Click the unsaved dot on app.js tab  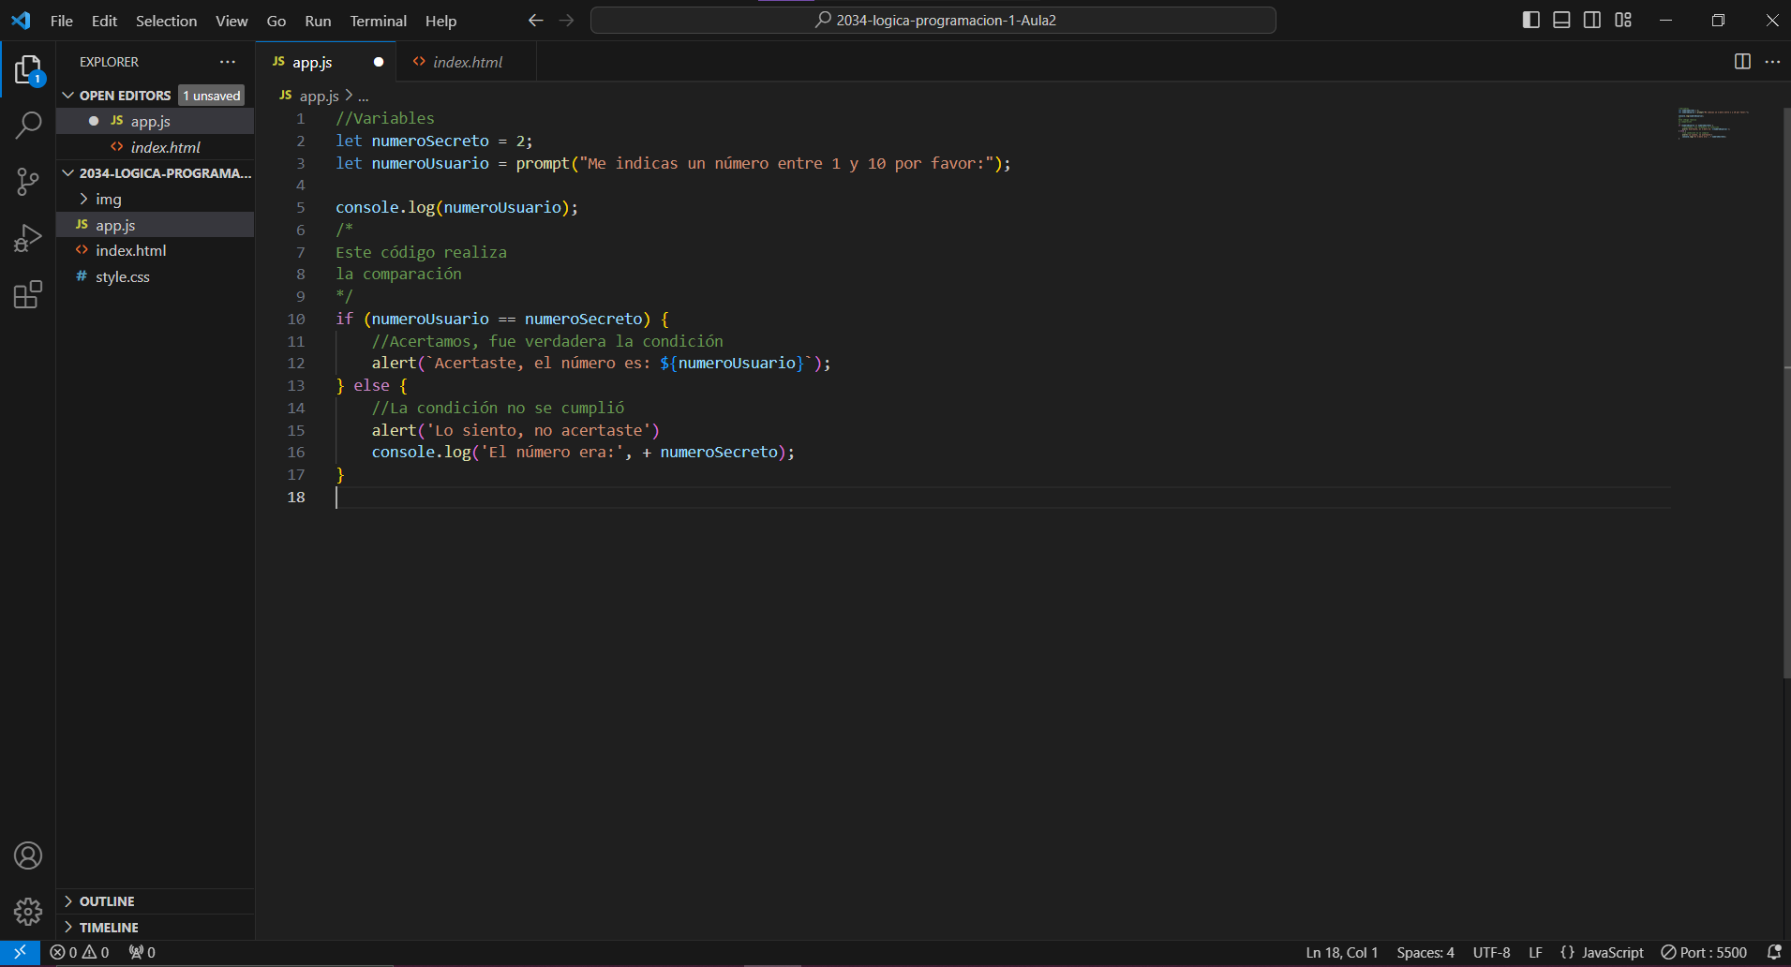tap(379, 62)
